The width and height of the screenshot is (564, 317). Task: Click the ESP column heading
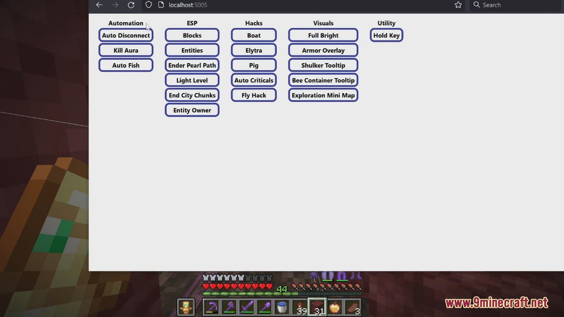point(192,23)
